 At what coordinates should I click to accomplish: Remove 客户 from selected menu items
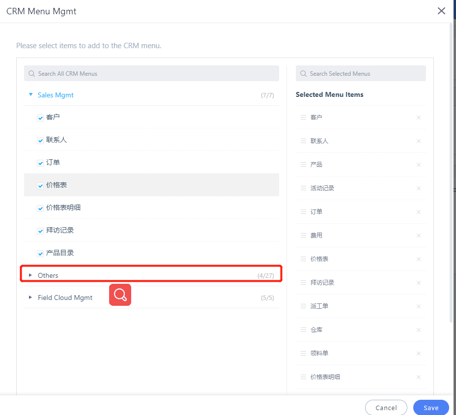[x=419, y=118]
